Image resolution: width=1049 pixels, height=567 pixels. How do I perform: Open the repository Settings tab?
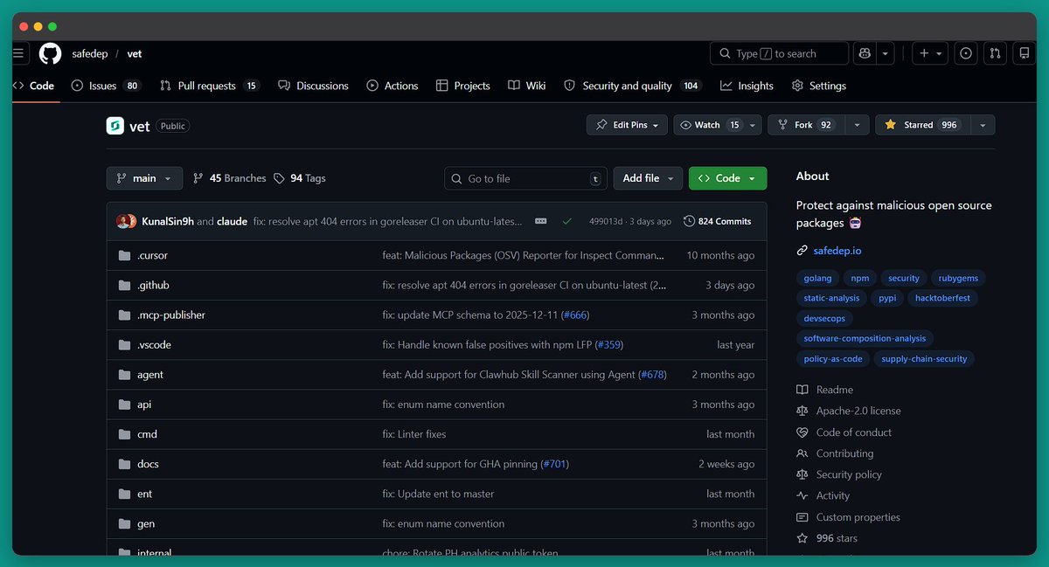819,86
